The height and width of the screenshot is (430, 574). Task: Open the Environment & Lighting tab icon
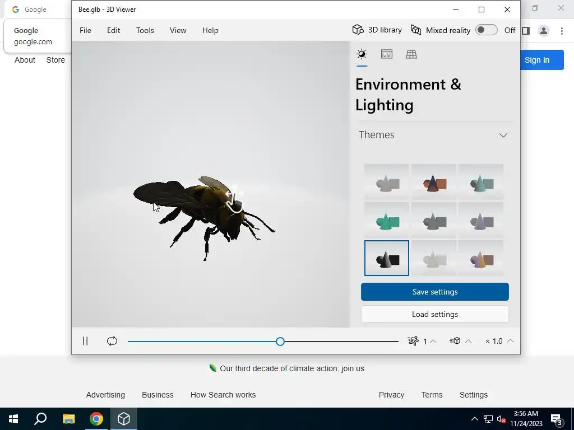coord(362,54)
